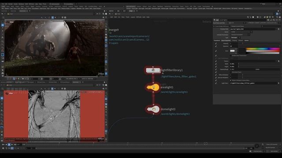Select the Draw Curve shelf tool

point(43,8)
